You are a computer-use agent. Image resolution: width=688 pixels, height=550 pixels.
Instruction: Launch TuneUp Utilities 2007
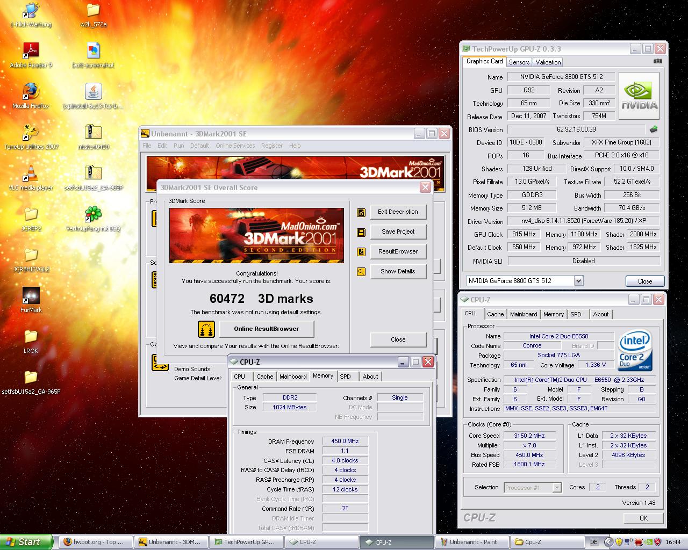pos(31,133)
